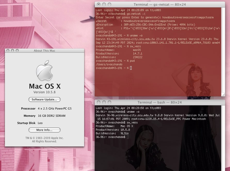
Task: Click ProductVersion 14.7.1 in gs-netcat Terminal
Action: (x=119, y=53)
